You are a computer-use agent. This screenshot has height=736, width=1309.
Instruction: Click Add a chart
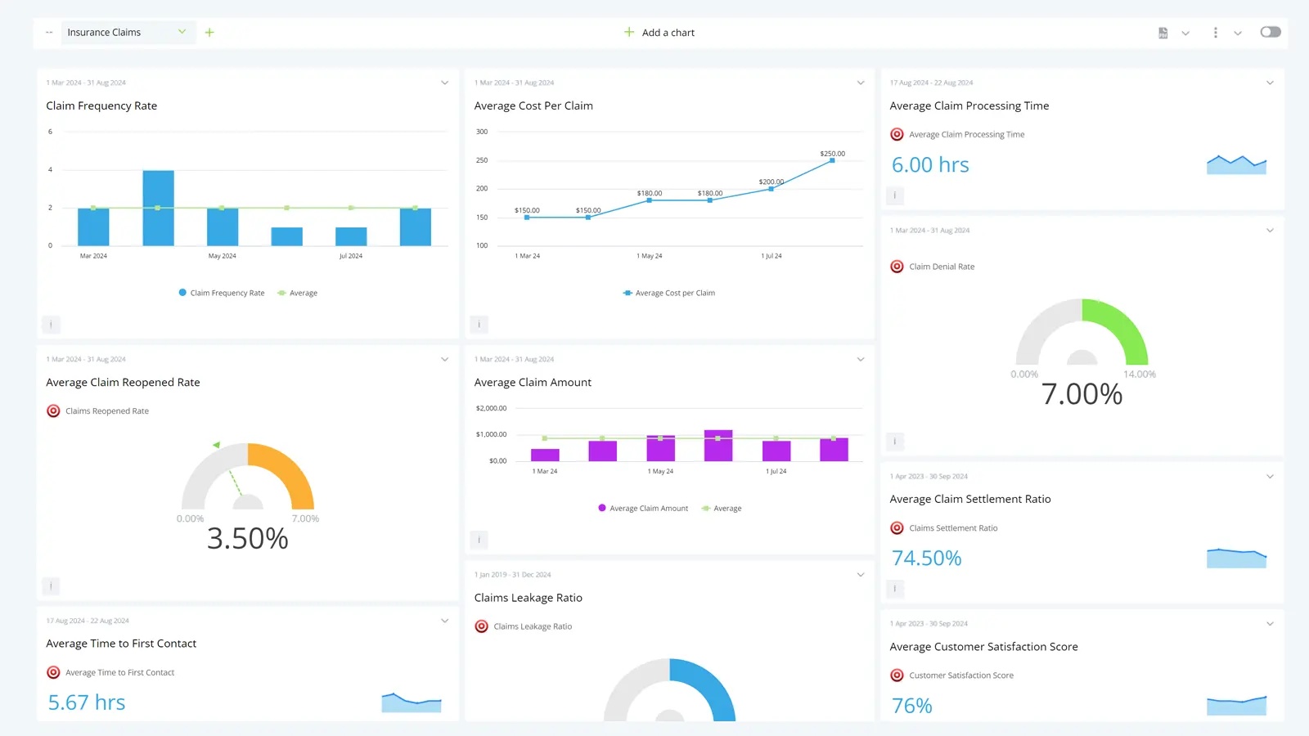(x=659, y=32)
